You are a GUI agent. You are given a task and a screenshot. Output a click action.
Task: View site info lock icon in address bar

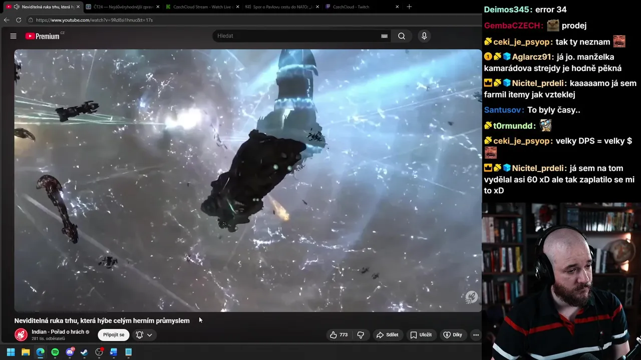[31, 20]
